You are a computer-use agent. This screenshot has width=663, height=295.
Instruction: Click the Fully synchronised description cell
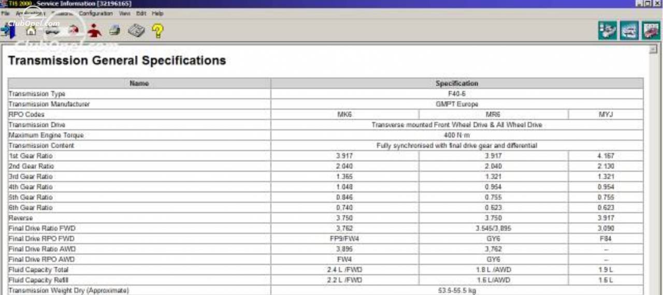[x=457, y=146]
